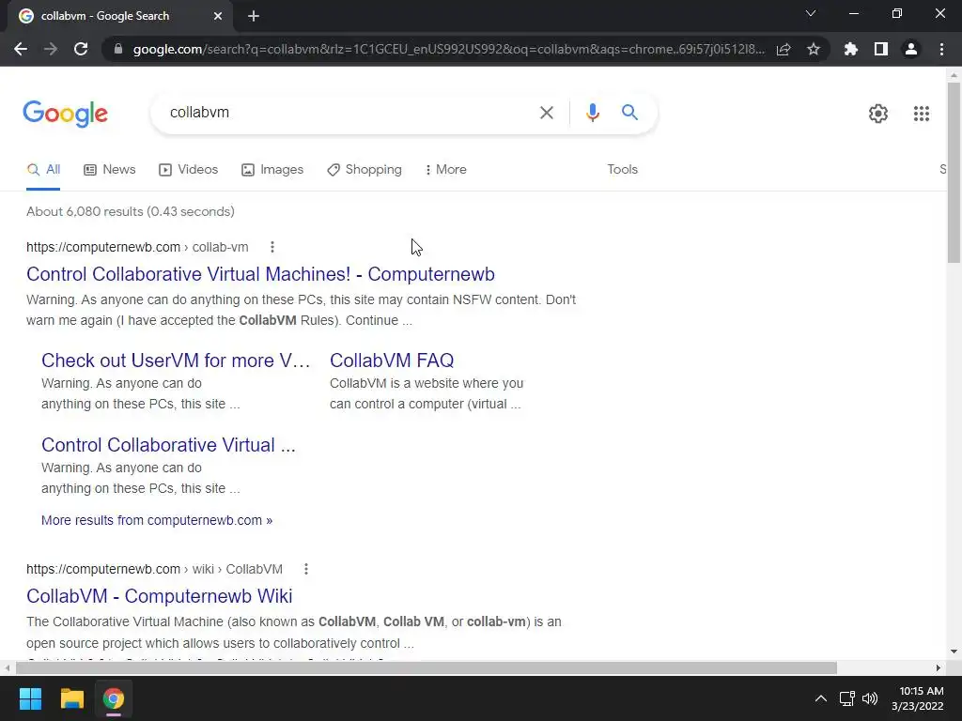The height and width of the screenshot is (721, 962).
Task: Open Control Collaborative Virtual Machines! - Computernewb
Action: pos(260,274)
